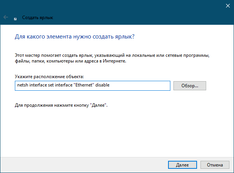Focus the object location input field
The image size is (234, 173).
(x=93, y=86)
